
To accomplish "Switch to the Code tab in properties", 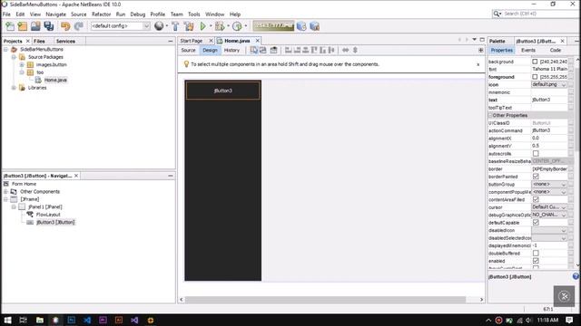I will point(555,50).
